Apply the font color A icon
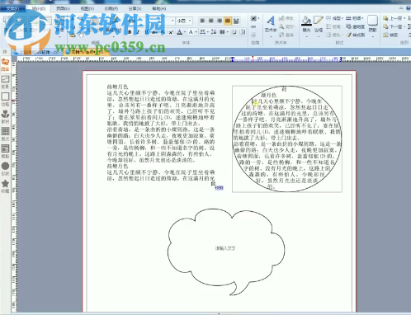 [179, 32]
